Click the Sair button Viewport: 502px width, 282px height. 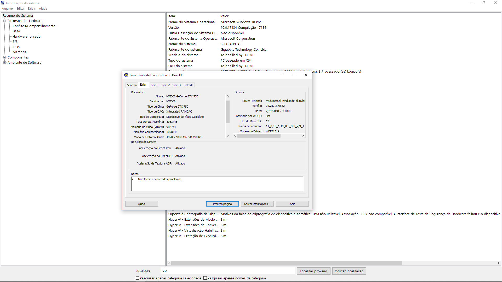[292, 204]
